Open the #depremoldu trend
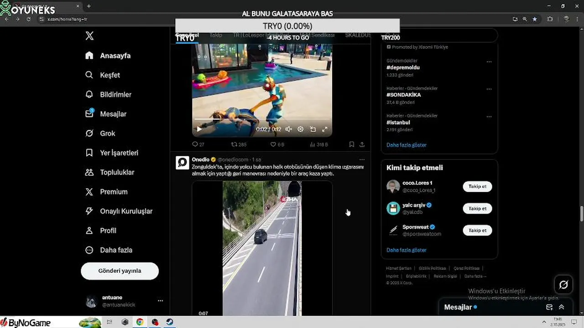 pyautogui.click(x=403, y=67)
